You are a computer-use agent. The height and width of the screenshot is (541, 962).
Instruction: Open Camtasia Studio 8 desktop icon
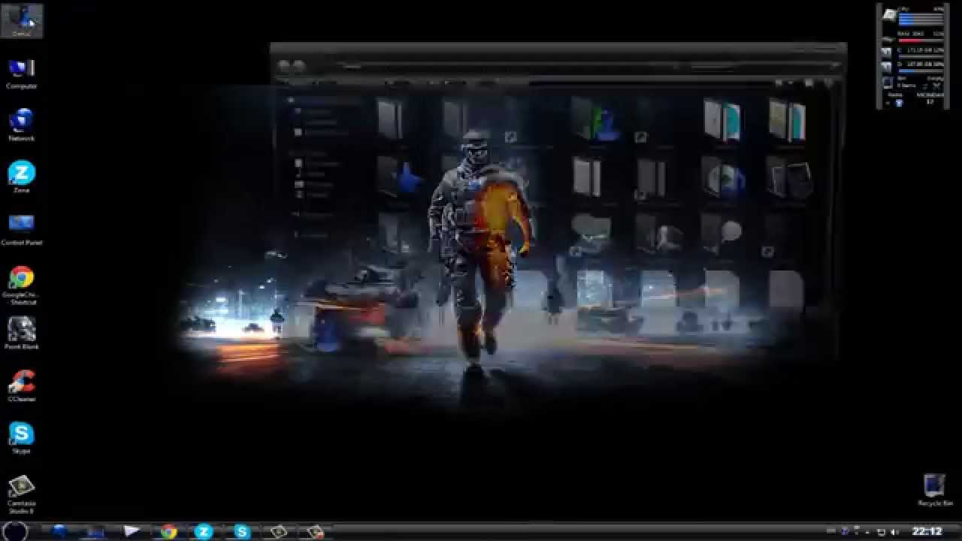21,494
